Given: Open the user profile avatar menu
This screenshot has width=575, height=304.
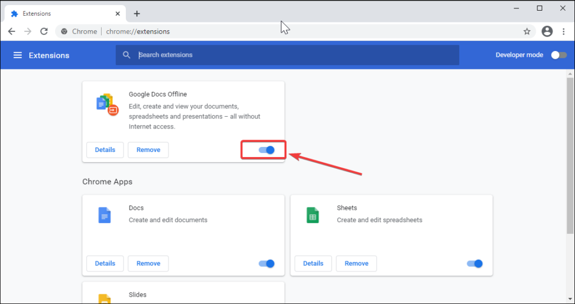Looking at the screenshot, I should [547, 31].
